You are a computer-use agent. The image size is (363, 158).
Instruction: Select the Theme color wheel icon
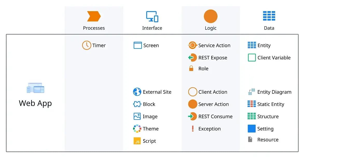(x=137, y=129)
